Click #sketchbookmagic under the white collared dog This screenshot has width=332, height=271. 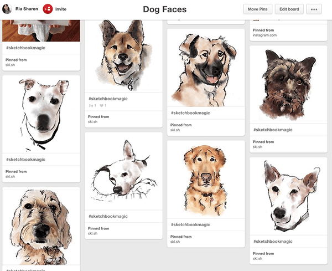[273, 241]
